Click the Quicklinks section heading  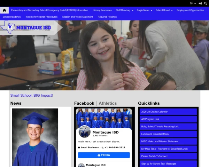click(149, 103)
